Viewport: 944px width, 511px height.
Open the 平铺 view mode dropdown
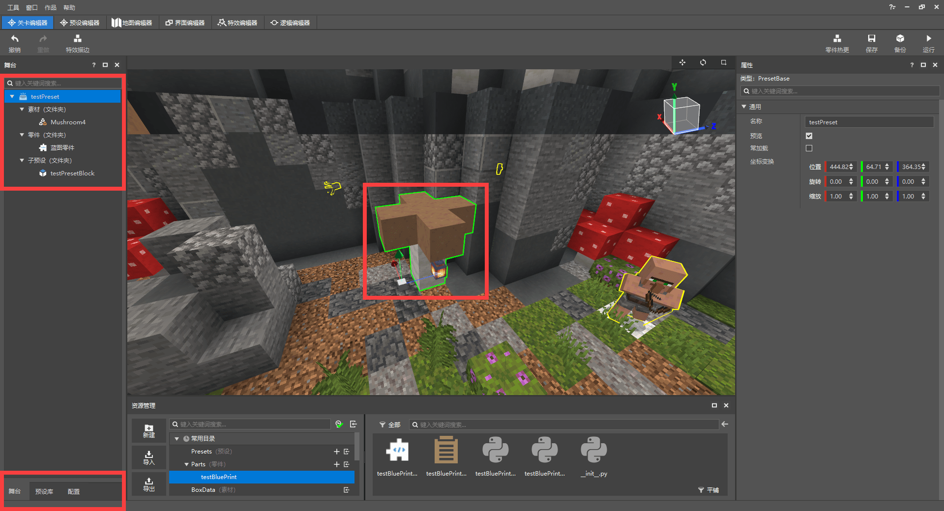[708, 490]
